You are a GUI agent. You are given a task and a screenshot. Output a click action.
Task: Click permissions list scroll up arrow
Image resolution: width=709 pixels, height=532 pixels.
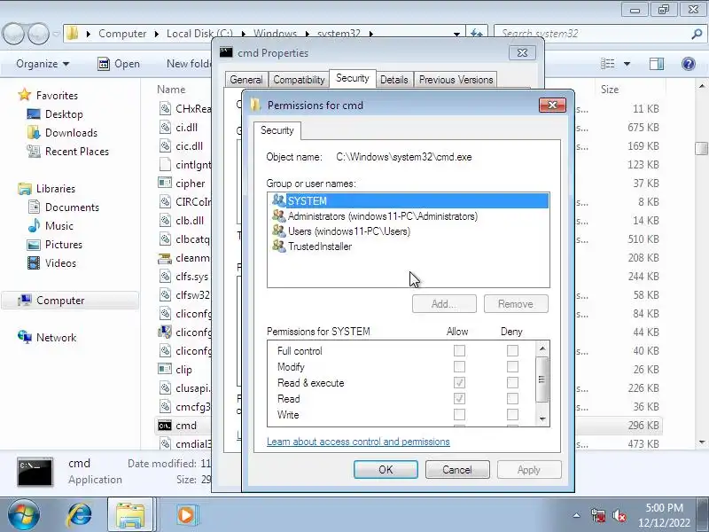click(542, 348)
